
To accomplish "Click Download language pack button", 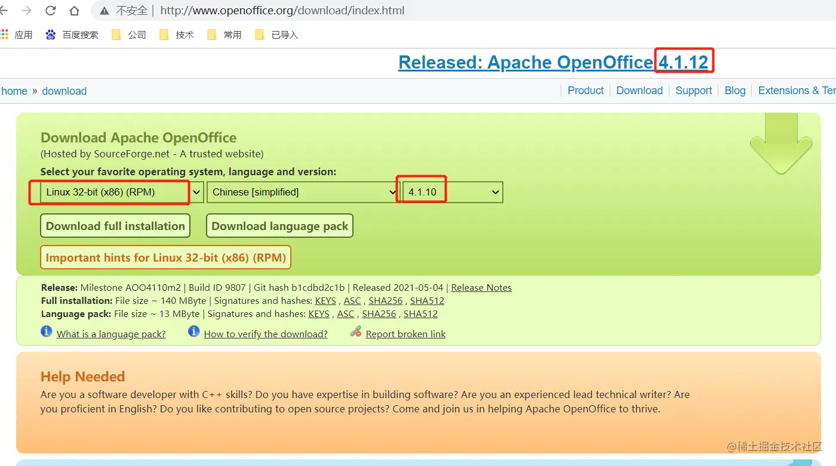I will 280,226.
